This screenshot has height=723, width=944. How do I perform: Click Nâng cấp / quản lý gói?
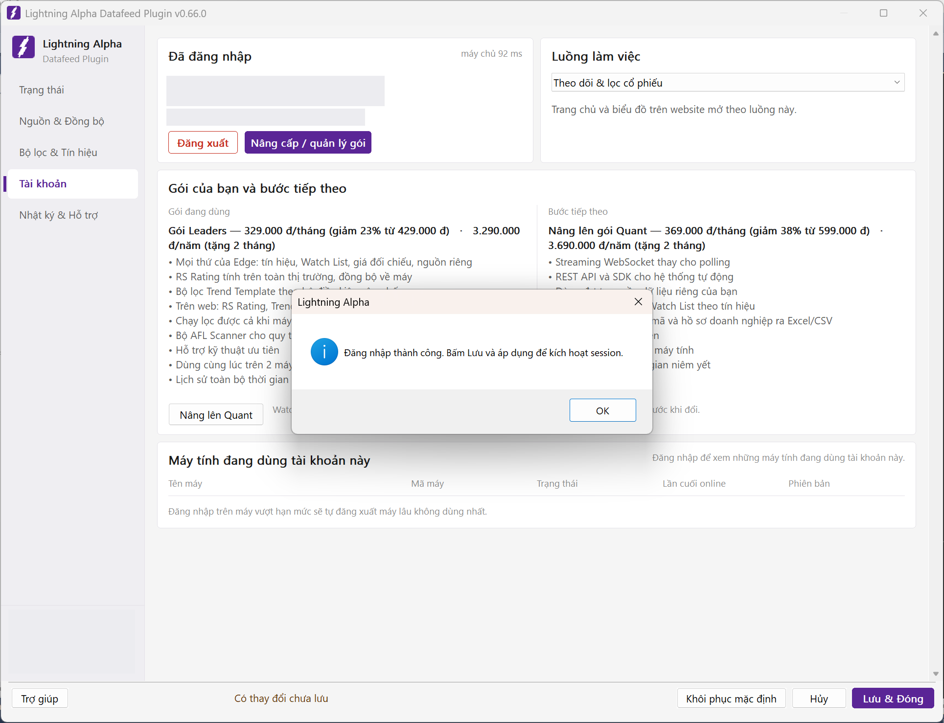click(308, 143)
